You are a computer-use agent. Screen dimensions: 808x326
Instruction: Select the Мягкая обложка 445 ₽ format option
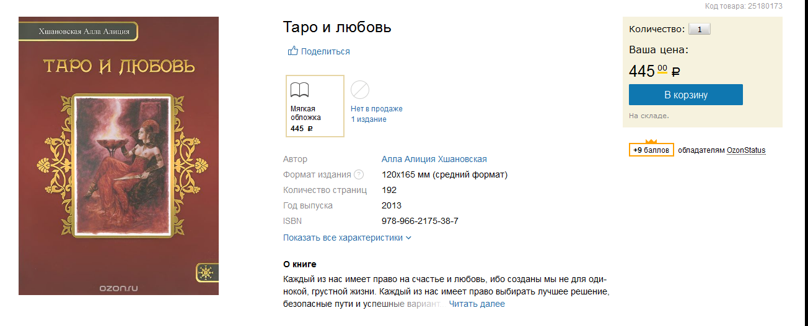(315, 106)
